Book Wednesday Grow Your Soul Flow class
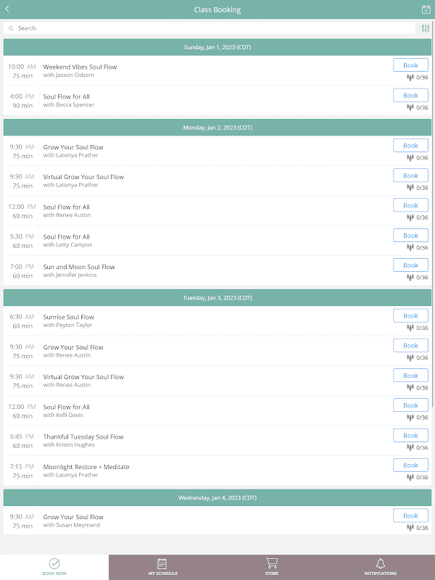 (x=410, y=515)
